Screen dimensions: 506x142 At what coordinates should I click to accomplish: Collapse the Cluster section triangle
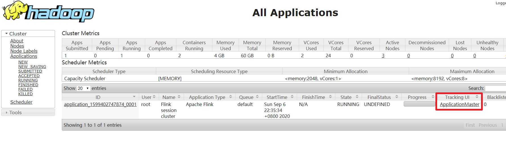6,33
